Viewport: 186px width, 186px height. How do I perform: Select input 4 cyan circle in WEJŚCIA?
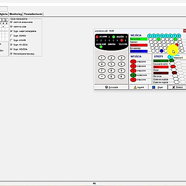pyautogui.click(x=162, y=36)
